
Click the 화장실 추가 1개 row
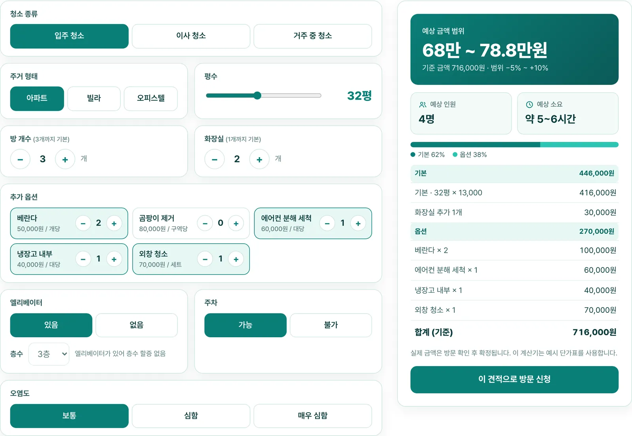[x=514, y=212]
